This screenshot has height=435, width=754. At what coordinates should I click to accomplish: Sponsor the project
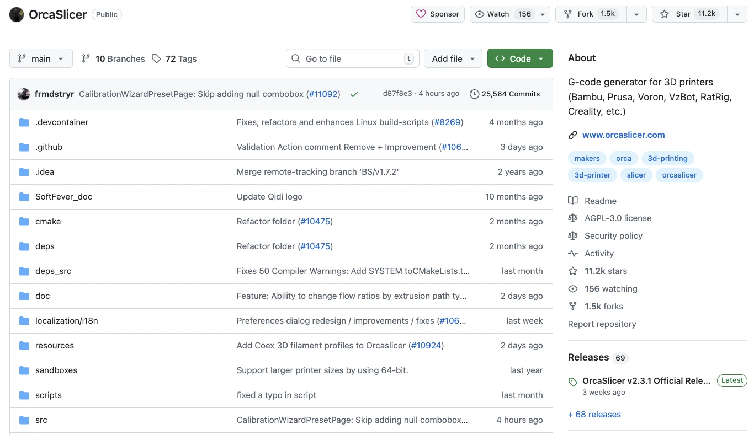[x=438, y=14]
